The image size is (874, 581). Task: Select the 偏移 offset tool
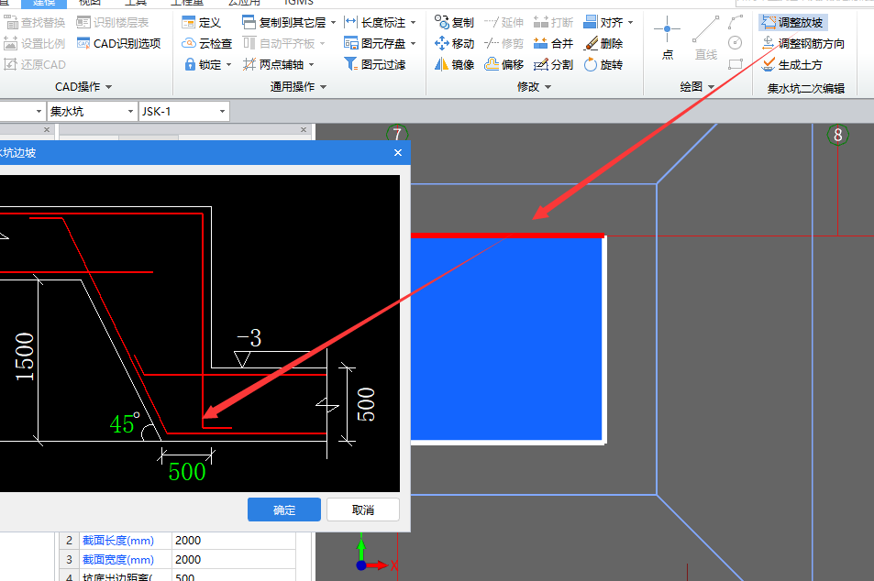point(503,65)
